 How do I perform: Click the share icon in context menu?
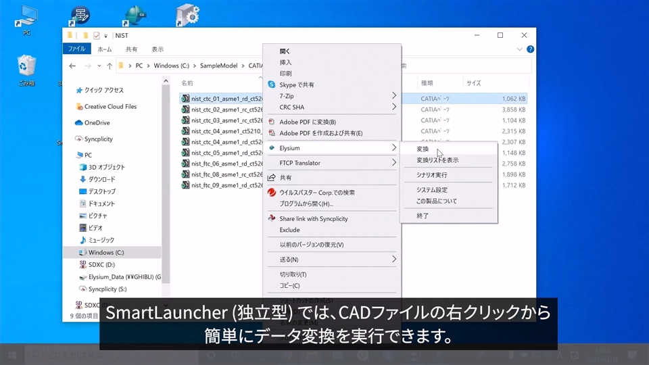point(272,178)
